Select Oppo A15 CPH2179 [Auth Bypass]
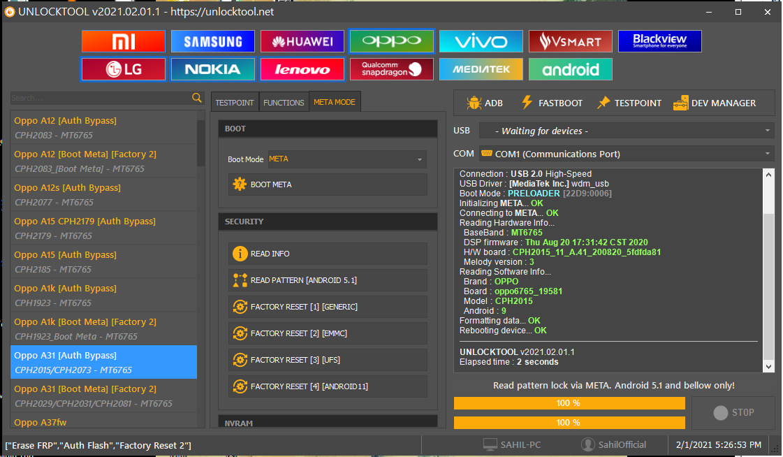This screenshot has width=783, height=457. (103, 228)
